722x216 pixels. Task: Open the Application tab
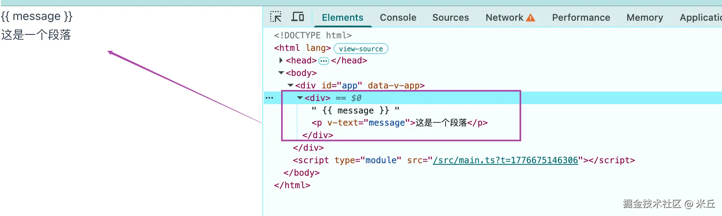pos(701,18)
